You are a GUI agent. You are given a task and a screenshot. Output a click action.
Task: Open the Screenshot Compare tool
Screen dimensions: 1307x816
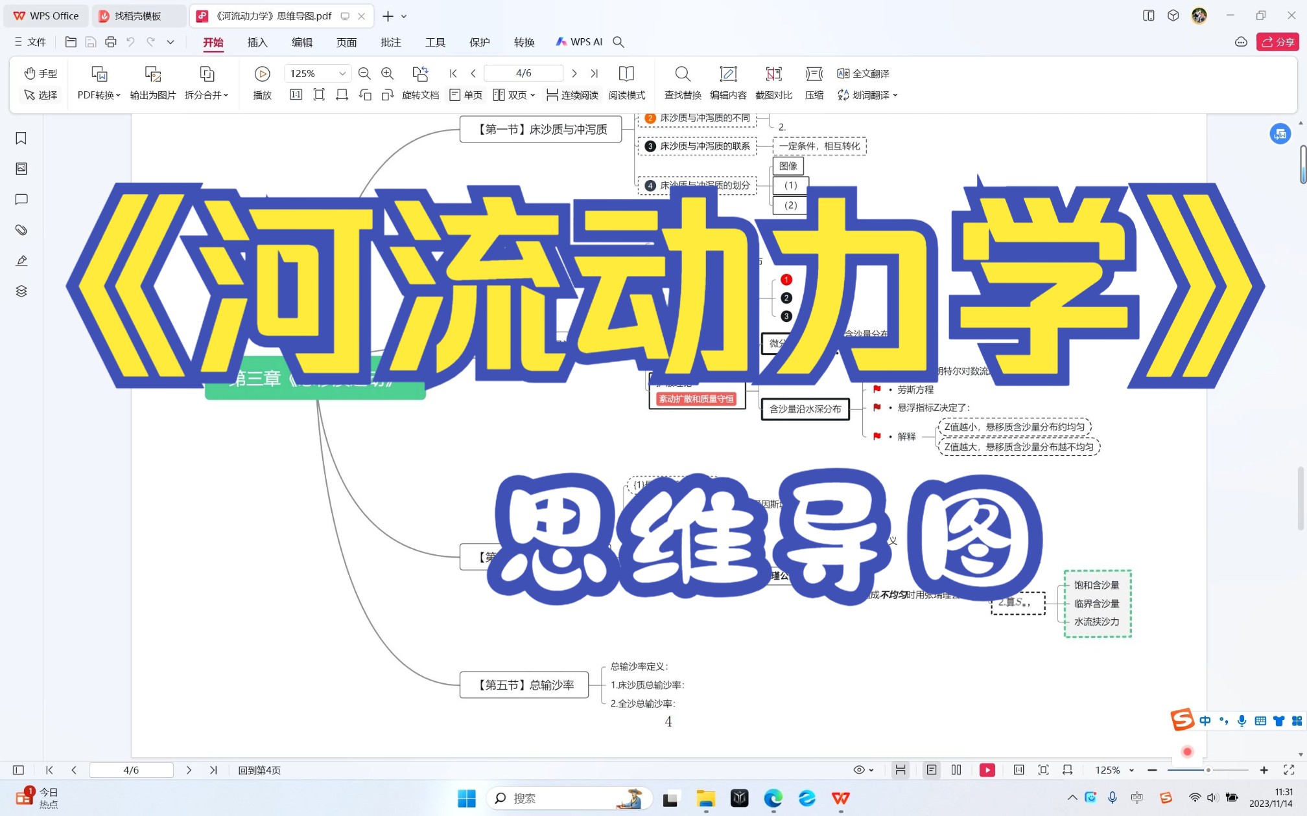[x=773, y=83]
